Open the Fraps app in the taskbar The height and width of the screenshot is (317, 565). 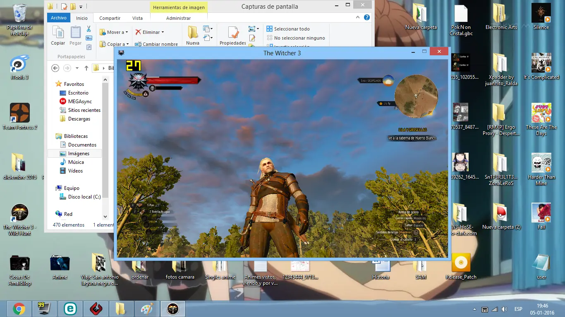click(44, 309)
